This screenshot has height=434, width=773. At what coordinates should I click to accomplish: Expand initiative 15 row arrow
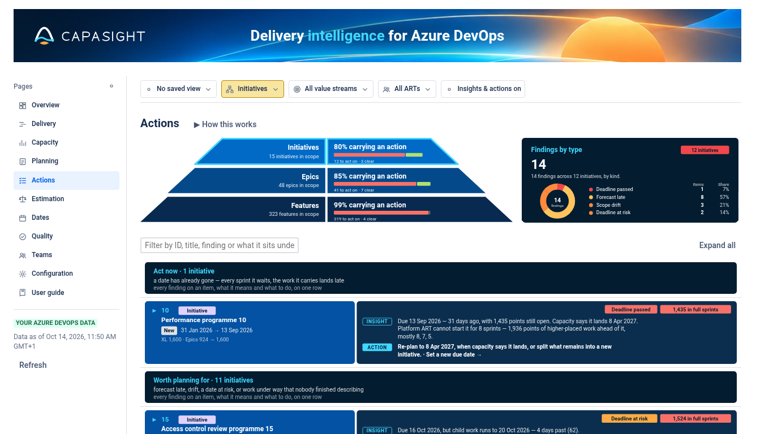tap(154, 419)
